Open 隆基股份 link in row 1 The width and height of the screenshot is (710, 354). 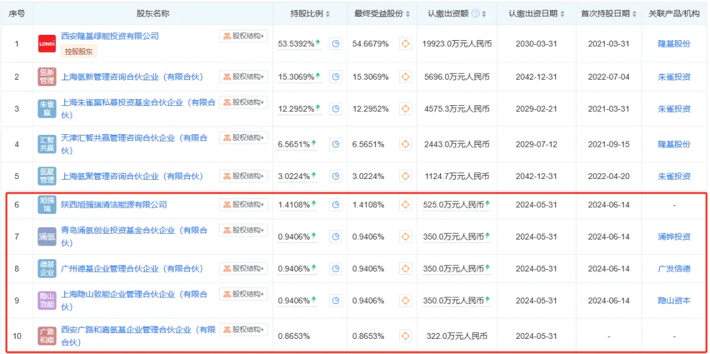click(674, 44)
